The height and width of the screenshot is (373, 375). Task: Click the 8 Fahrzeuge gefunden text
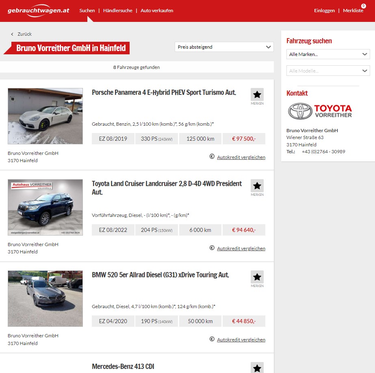(137, 67)
